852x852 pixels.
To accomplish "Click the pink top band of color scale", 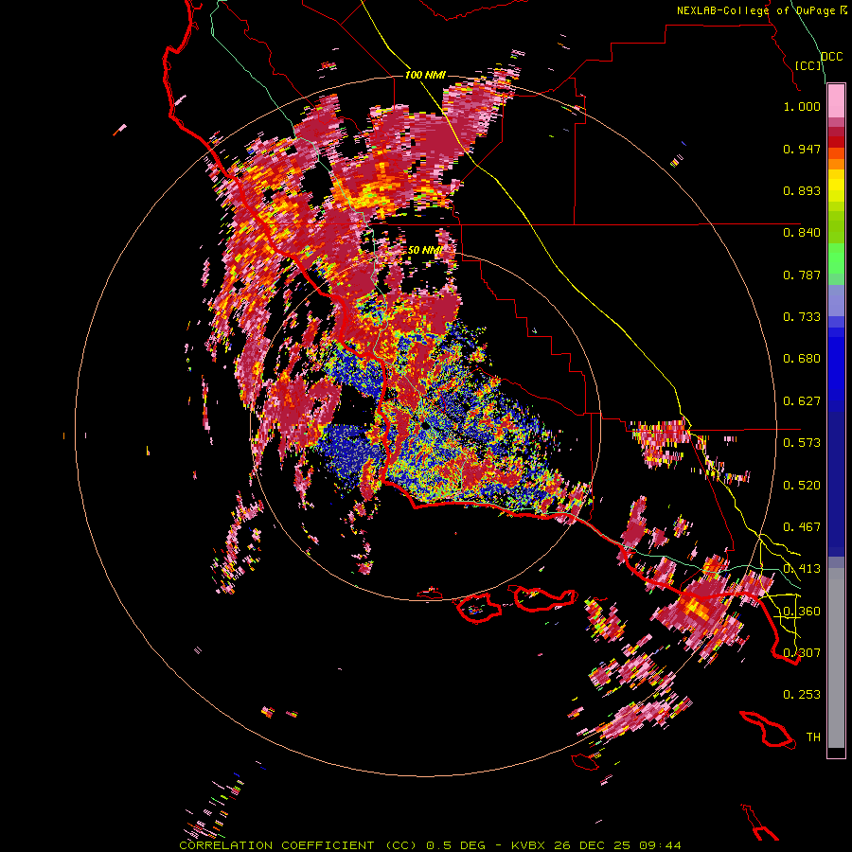I will 836,101.
